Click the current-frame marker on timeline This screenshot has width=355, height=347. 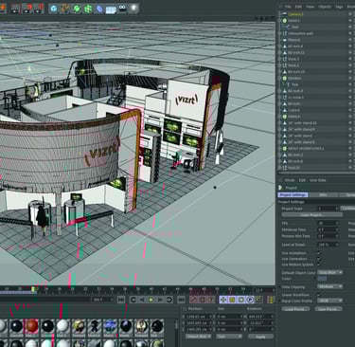pos(33,289)
